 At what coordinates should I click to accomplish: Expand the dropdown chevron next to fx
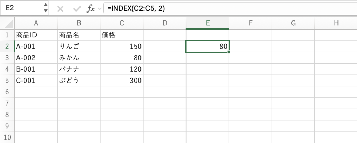tap(100, 9)
